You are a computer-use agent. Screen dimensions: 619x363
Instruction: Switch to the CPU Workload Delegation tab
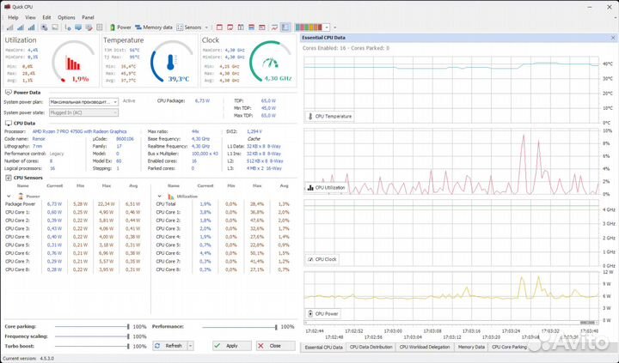425,348
